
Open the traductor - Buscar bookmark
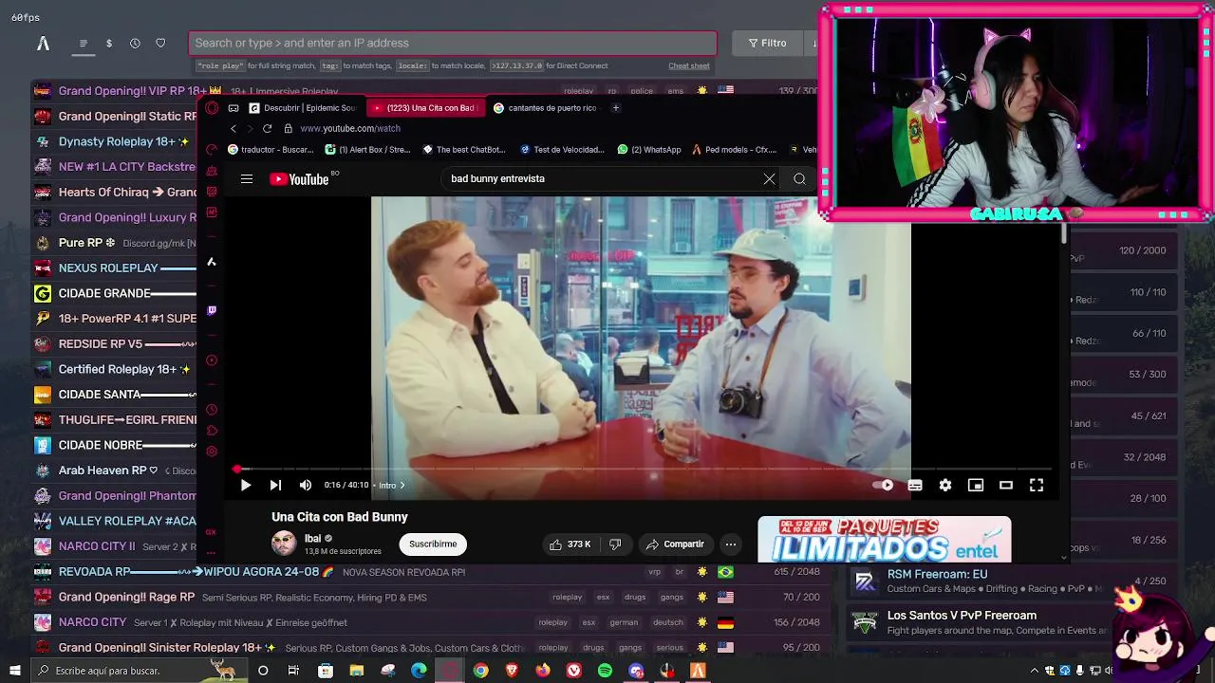pos(271,149)
